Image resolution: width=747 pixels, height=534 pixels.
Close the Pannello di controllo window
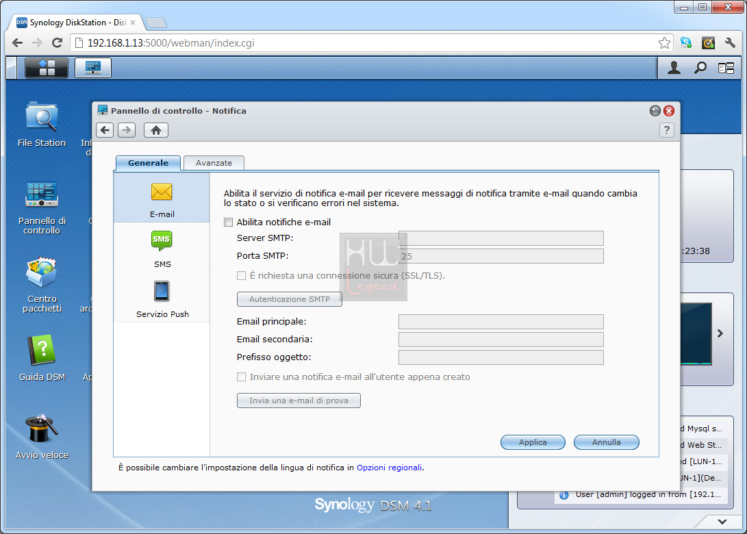pos(669,111)
